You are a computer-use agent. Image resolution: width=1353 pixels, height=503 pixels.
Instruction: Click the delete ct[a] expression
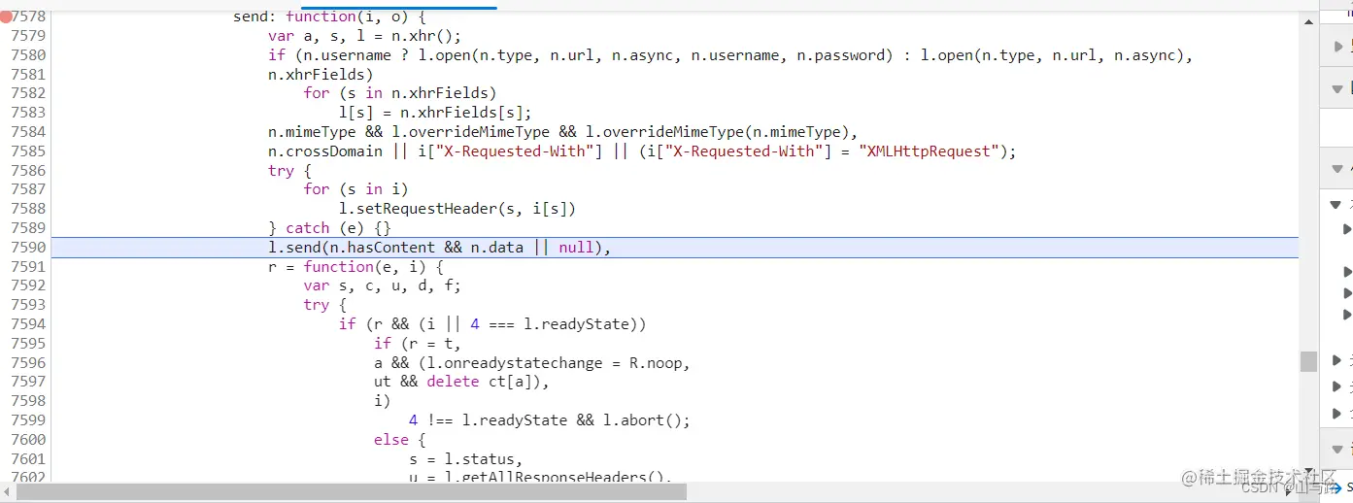[x=480, y=382]
